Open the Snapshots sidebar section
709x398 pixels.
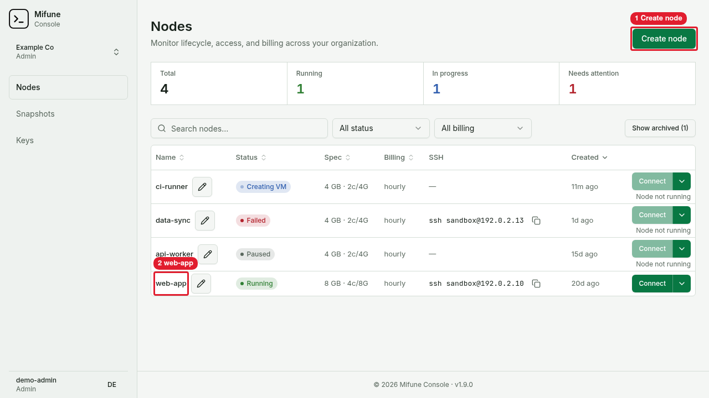tap(68, 114)
